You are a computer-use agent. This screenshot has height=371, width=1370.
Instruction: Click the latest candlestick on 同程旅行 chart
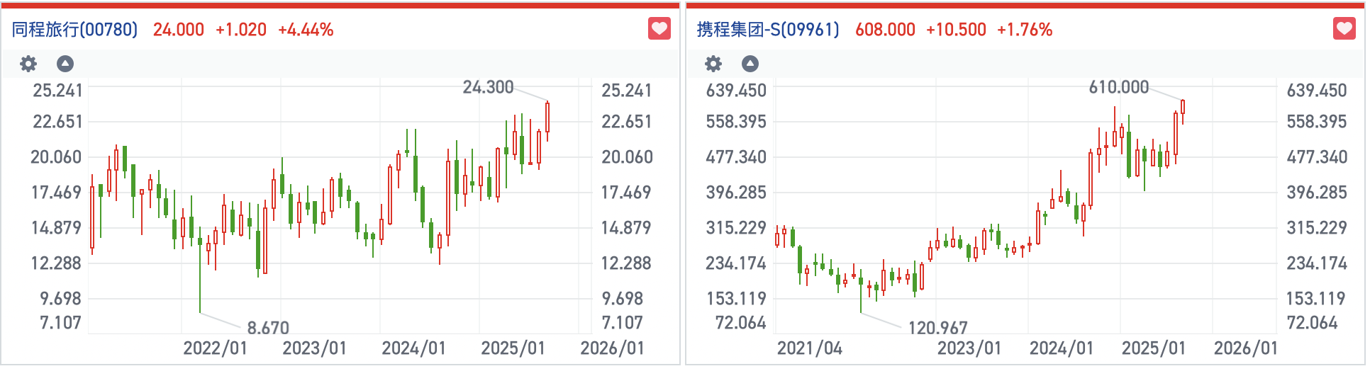pos(547,118)
